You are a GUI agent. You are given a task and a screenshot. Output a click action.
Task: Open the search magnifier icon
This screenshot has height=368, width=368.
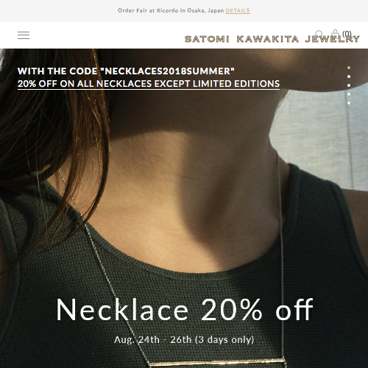[x=319, y=34]
